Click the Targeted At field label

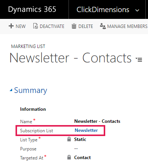tap(32, 158)
